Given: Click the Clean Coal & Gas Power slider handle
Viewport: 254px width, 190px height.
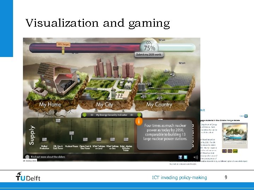Looking at the screenshot, I should coord(85,139).
